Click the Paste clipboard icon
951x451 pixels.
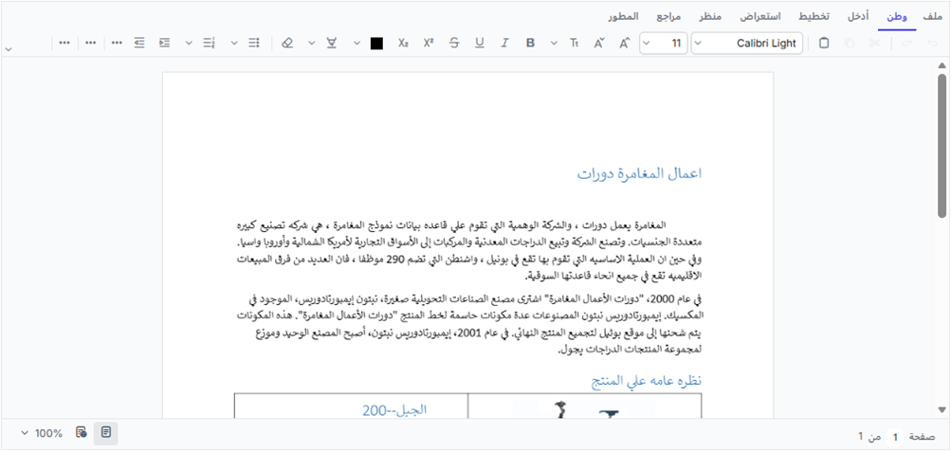pos(824,43)
